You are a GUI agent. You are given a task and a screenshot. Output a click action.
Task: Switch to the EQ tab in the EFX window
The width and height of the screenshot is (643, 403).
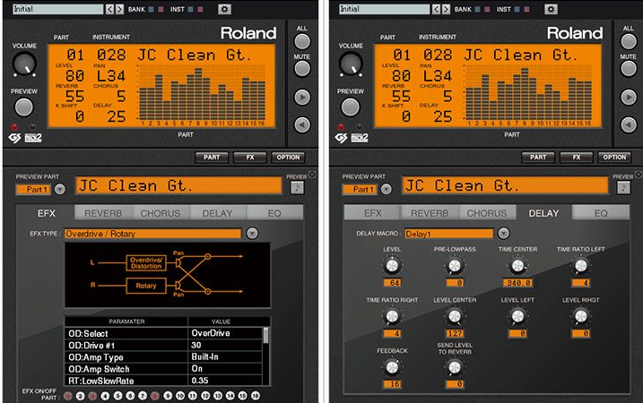coord(274,213)
